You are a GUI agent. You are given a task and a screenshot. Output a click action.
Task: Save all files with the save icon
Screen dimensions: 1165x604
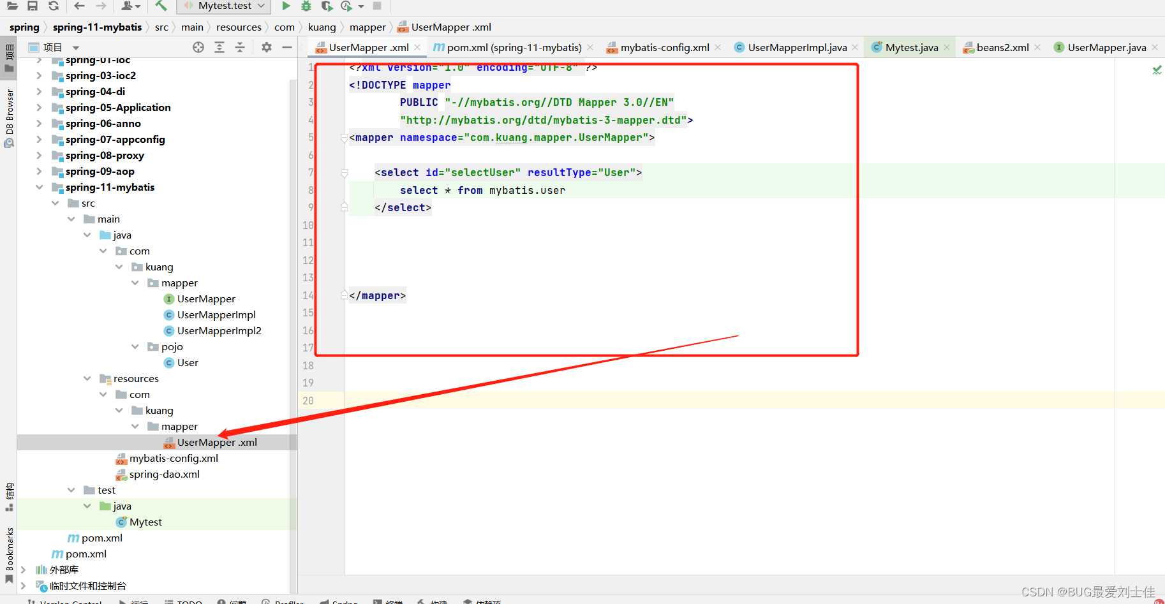(32, 6)
